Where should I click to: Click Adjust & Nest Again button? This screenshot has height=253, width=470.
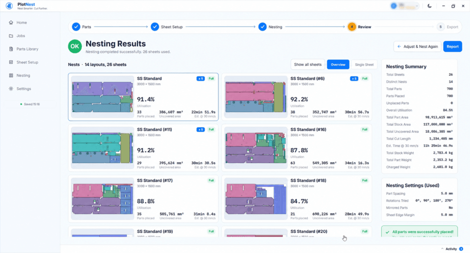coord(417,46)
